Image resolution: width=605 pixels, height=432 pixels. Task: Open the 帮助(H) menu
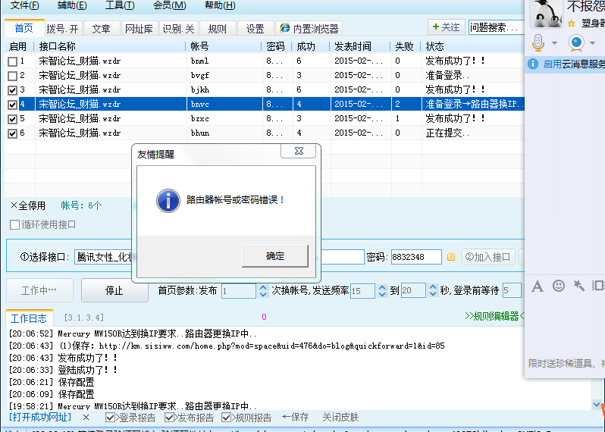coord(220,5)
